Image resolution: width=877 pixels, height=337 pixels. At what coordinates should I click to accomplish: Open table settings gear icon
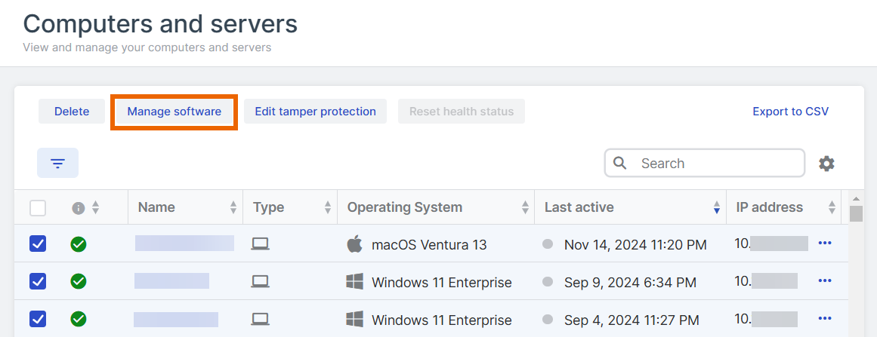click(x=826, y=164)
